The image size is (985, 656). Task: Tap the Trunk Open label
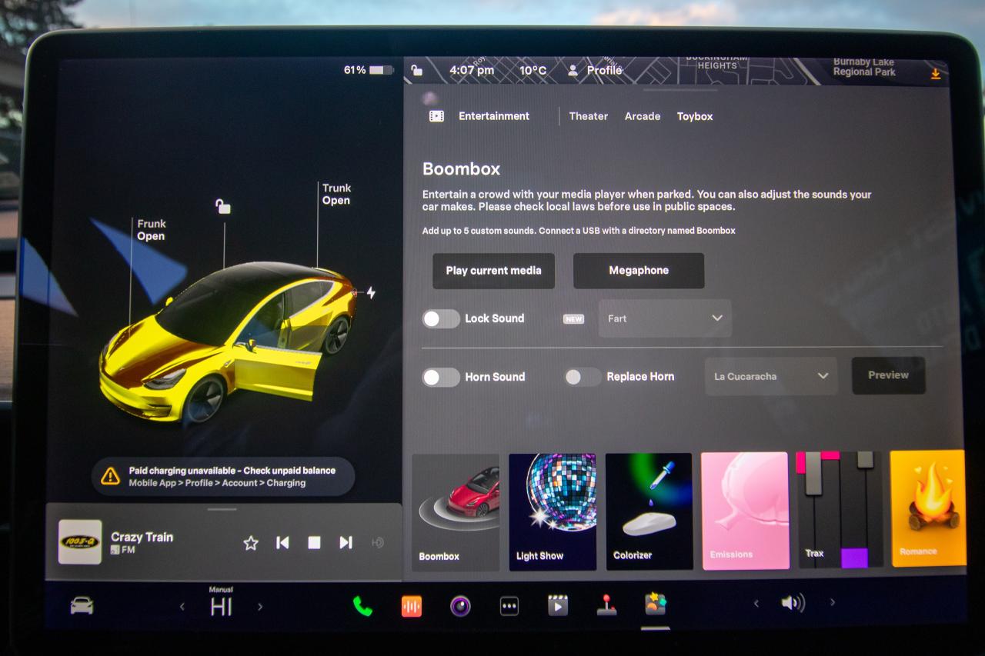coord(336,194)
